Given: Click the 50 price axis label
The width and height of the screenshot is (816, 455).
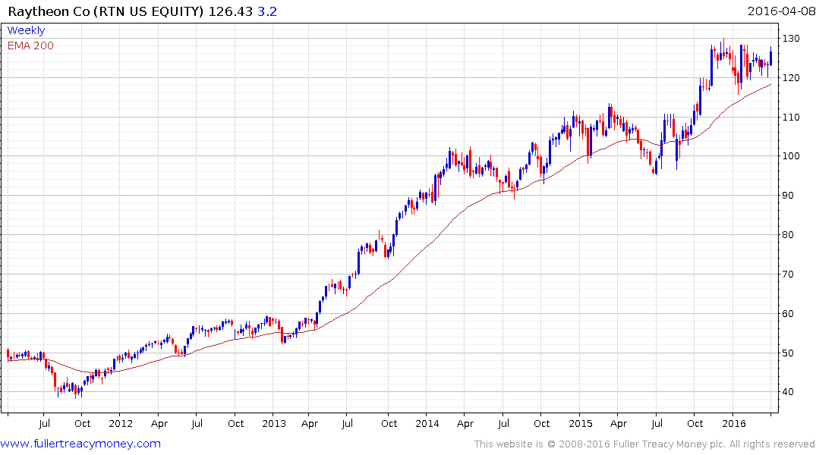Looking at the screenshot, I should (x=788, y=353).
